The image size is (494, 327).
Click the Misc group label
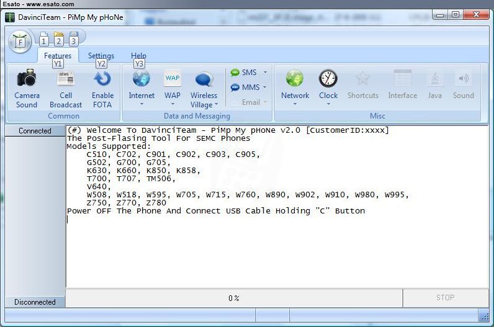click(377, 116)
